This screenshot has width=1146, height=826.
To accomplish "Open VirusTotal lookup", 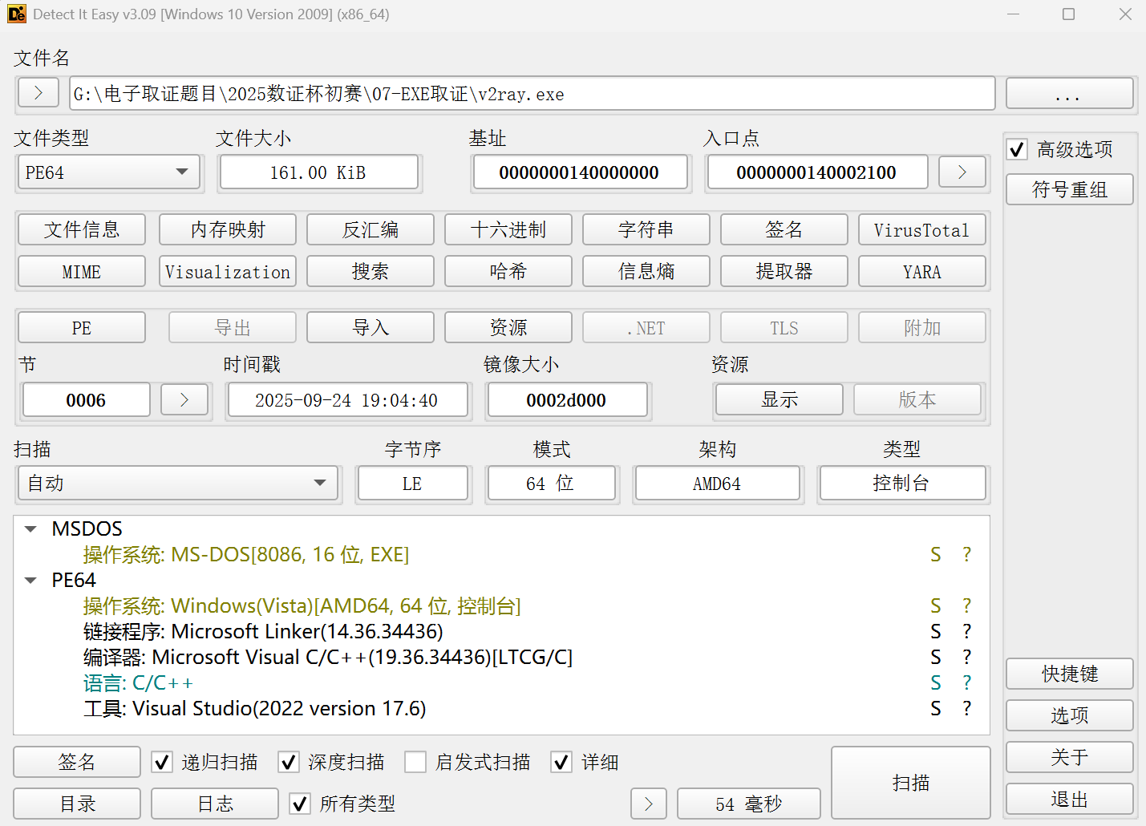I will [921, 230].
